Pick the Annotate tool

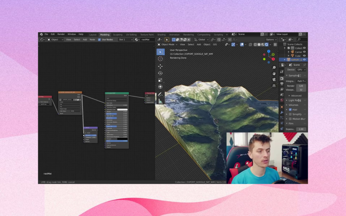[x=160, y=94]
